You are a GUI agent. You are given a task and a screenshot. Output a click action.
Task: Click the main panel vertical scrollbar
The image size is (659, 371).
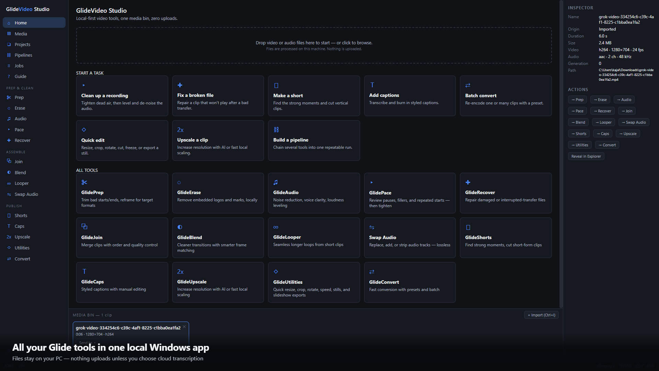561,154
